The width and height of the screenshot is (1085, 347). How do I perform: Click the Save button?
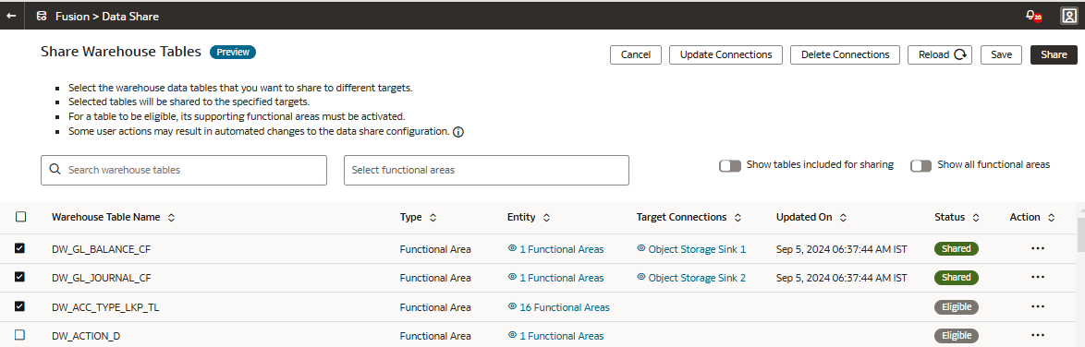coord(1001,54)
